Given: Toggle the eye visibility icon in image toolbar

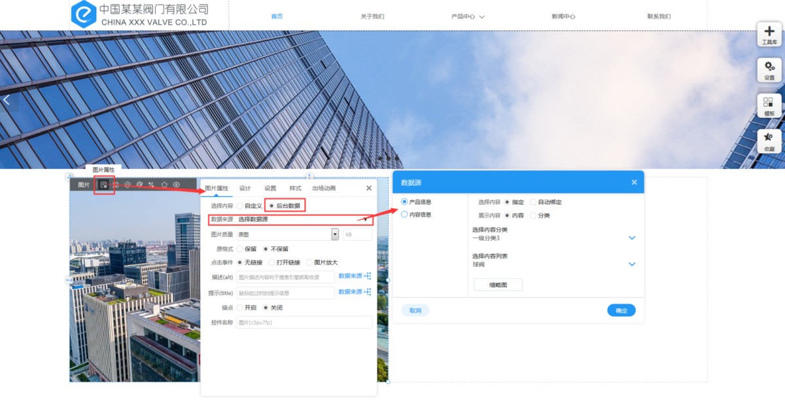Looking at the screenshot, I should [x=177, y=185].
